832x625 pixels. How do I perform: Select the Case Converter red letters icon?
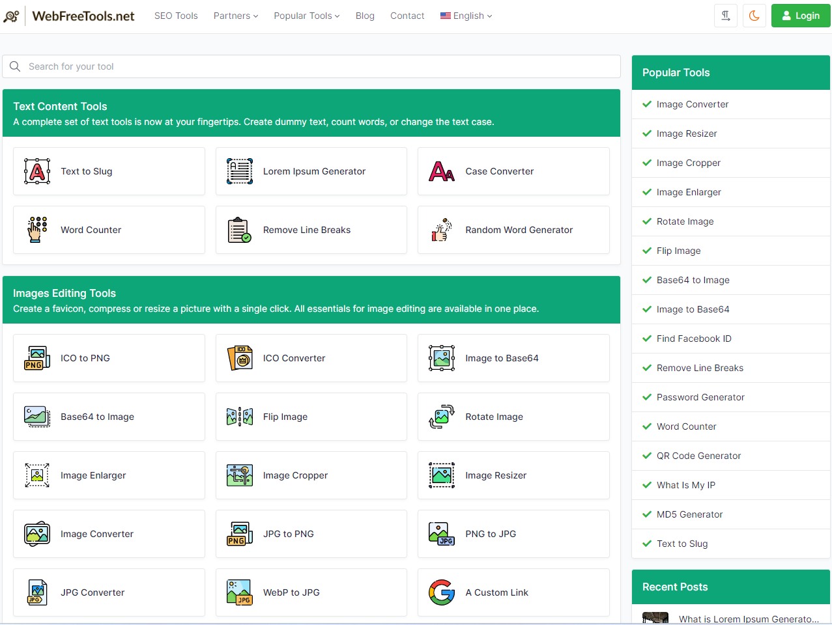pos(442,171)
